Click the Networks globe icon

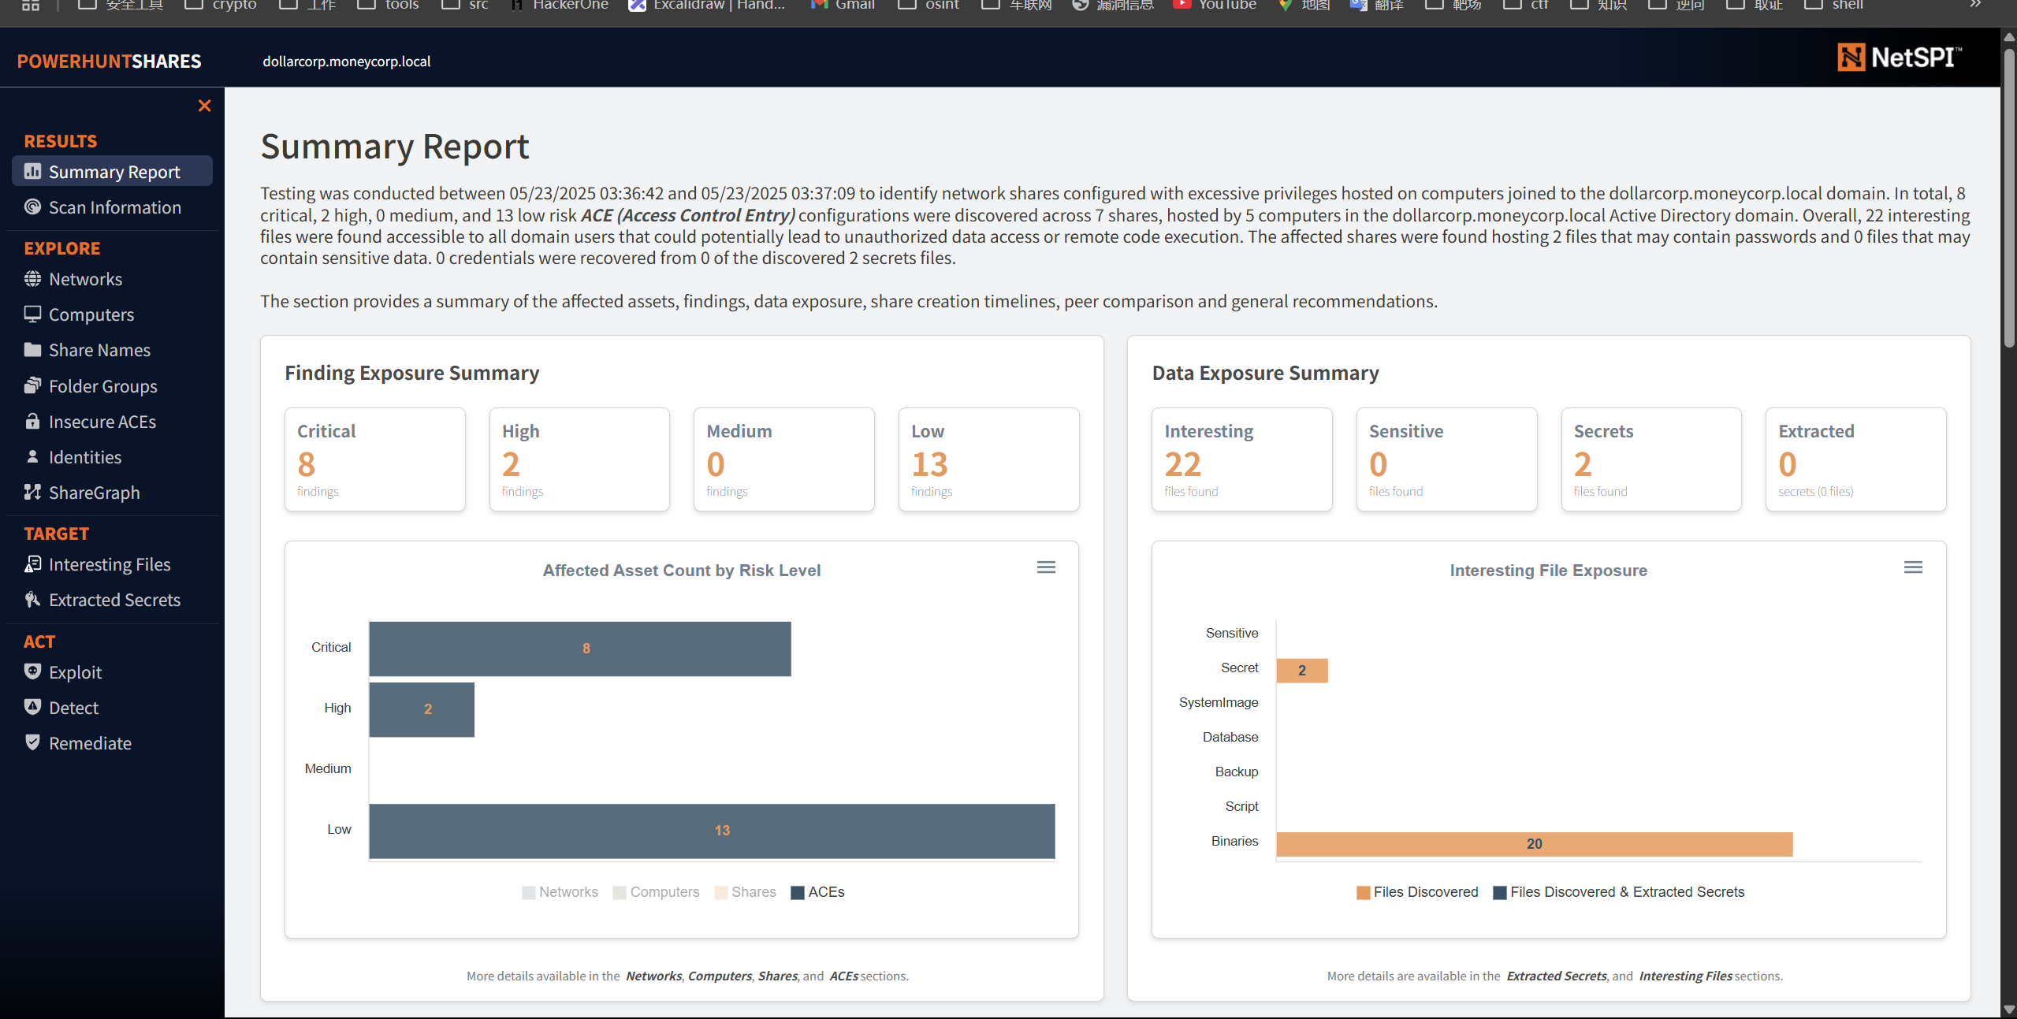(x=32, y=278)
